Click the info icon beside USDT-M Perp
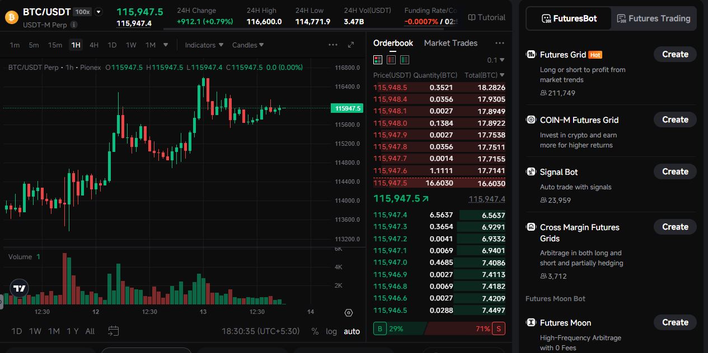The image size is (708, 353). pos(74,25)
